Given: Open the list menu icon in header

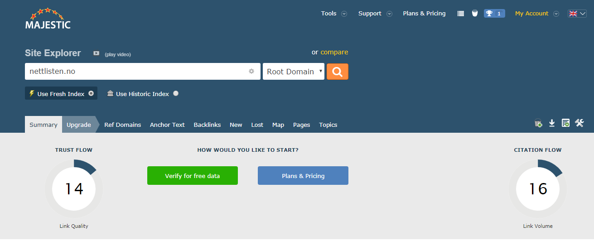Looking at the screenshot, I should pos(461,14).
